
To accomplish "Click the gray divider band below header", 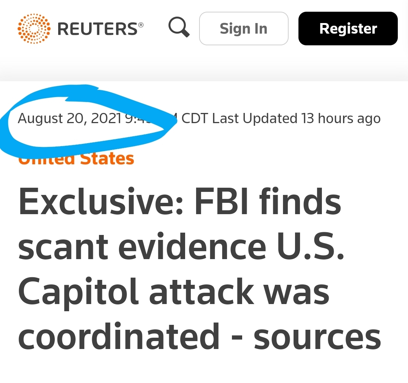I will (x=204, y=69).
